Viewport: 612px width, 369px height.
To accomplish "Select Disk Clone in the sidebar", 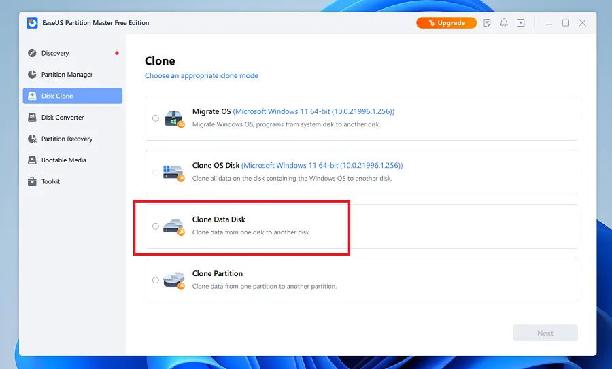I will tap(73, 96).
